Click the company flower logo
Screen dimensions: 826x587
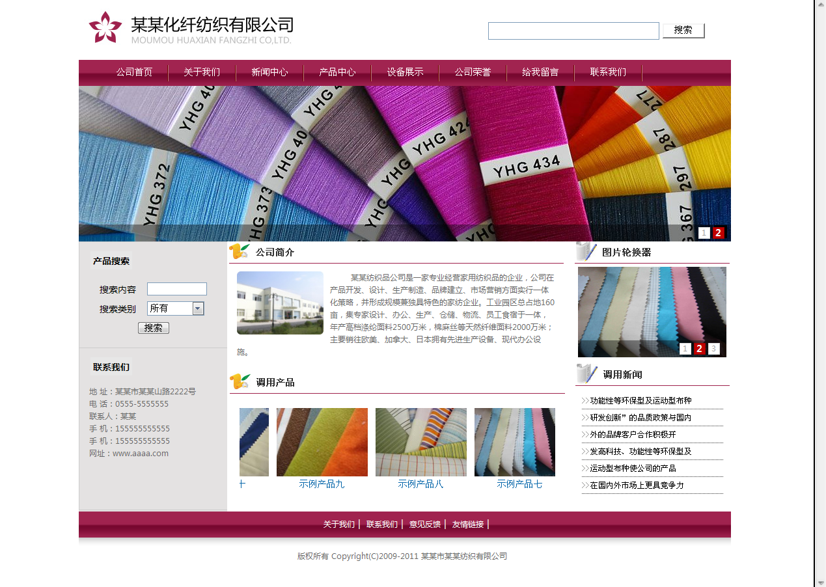[x=105, y=27]
